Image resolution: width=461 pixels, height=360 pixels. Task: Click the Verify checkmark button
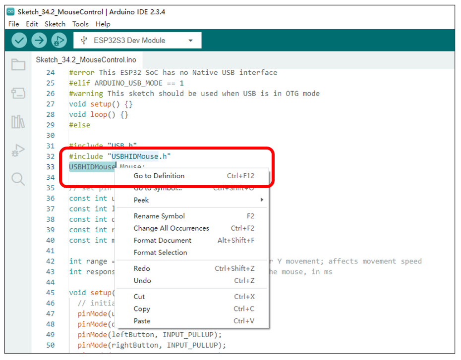[19, 40]
